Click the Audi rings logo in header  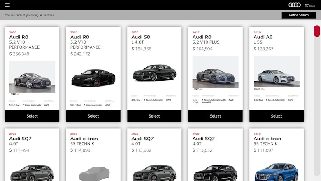(294, 5)
